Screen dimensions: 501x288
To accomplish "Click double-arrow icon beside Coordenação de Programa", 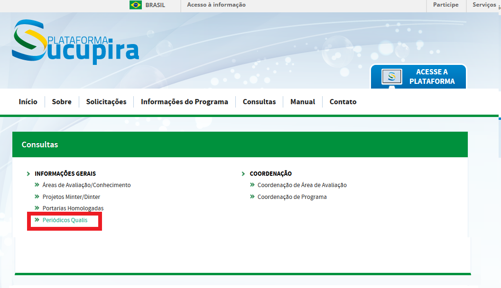I will point(252,197).
